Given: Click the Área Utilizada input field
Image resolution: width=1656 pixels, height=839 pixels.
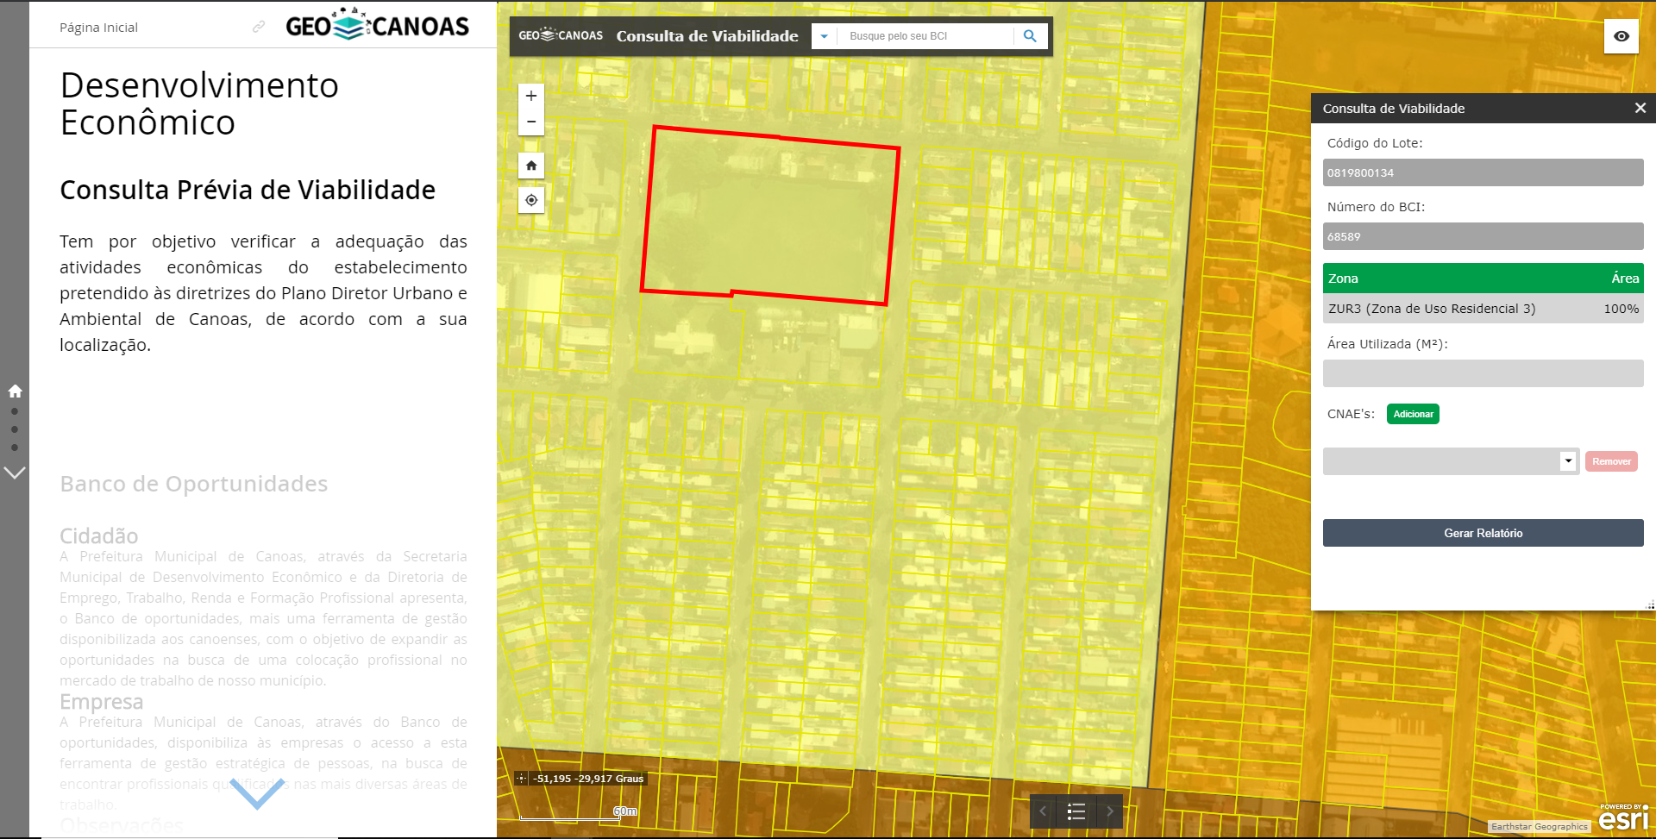Looking at the screenshot, I should (1483, 373).
